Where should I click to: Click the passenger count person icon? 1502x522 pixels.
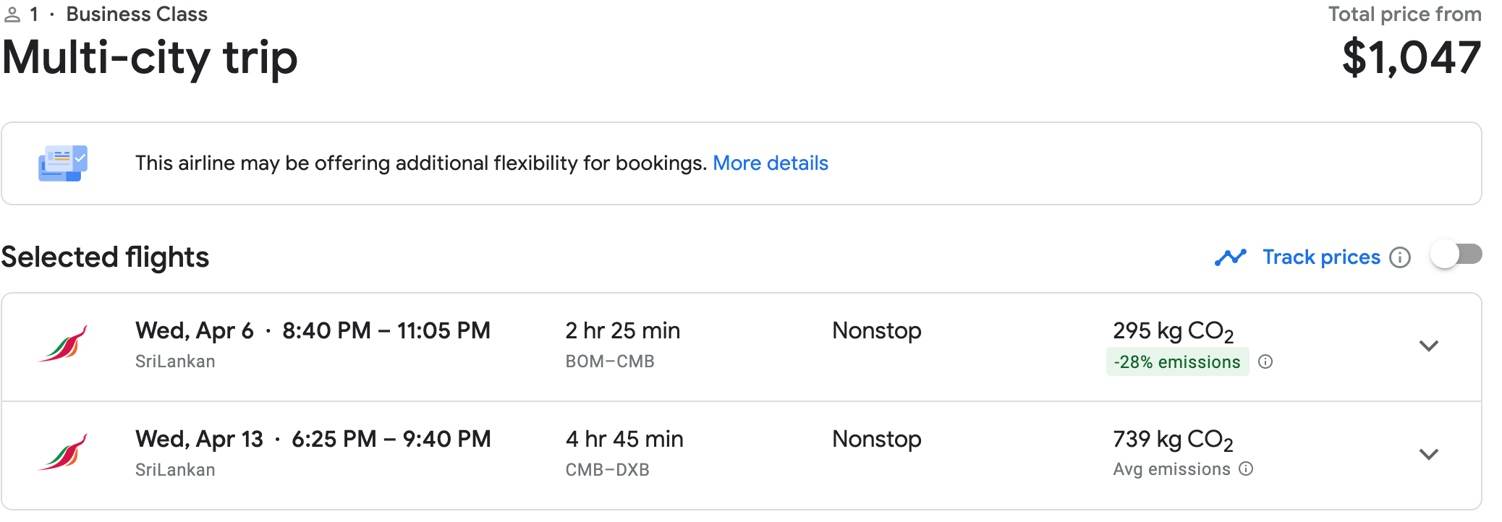tap(12, 13)
